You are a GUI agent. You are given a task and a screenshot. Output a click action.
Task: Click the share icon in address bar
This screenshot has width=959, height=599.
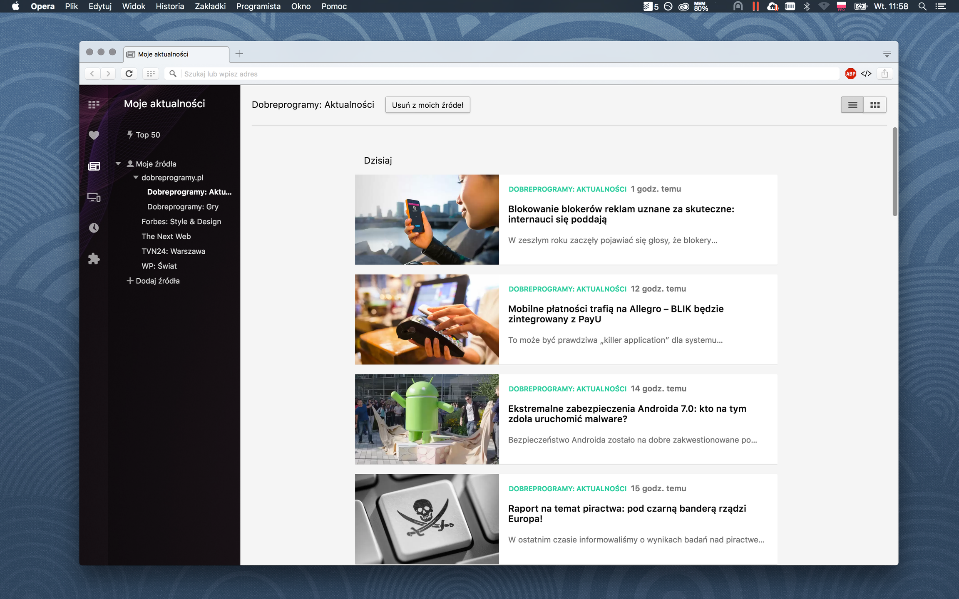click(884, 74)
